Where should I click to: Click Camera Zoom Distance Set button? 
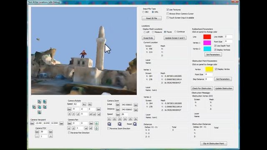tap(136, 110)
